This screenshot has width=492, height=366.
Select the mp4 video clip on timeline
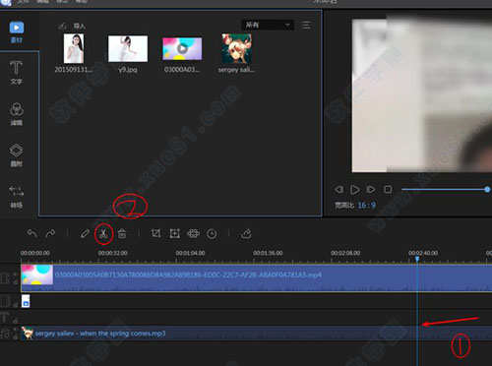click(256, 277)
